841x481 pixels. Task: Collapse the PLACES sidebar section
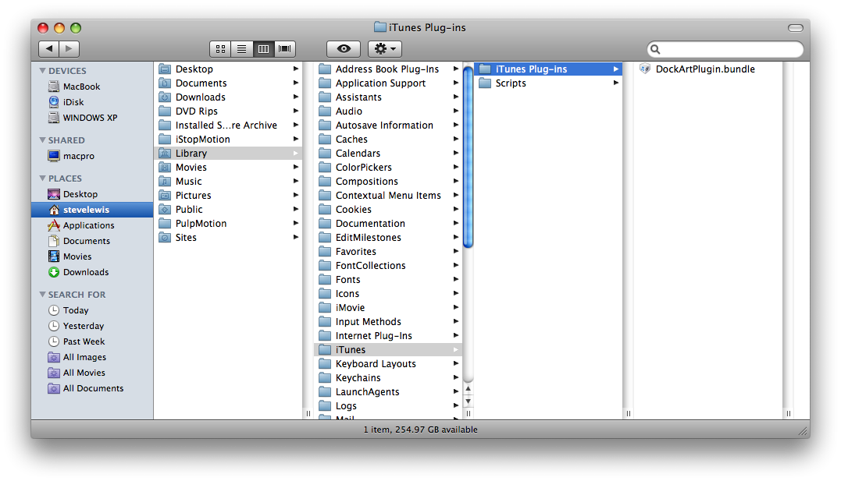(42, 178)
